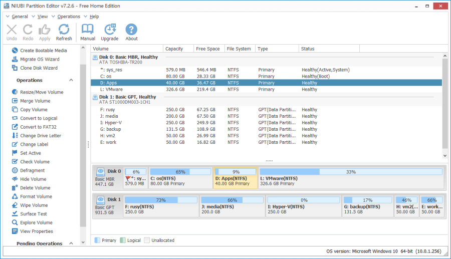Run Surface Test operation

[x=30, y=214]
